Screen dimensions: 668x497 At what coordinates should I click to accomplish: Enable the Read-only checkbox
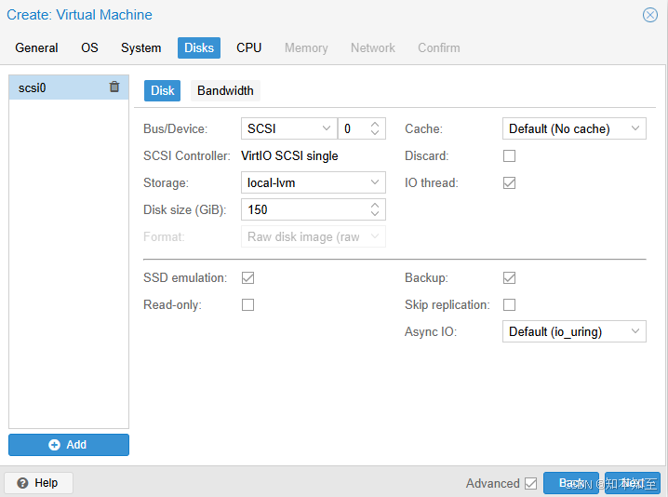pyautogui.click(x=248, y=304)
